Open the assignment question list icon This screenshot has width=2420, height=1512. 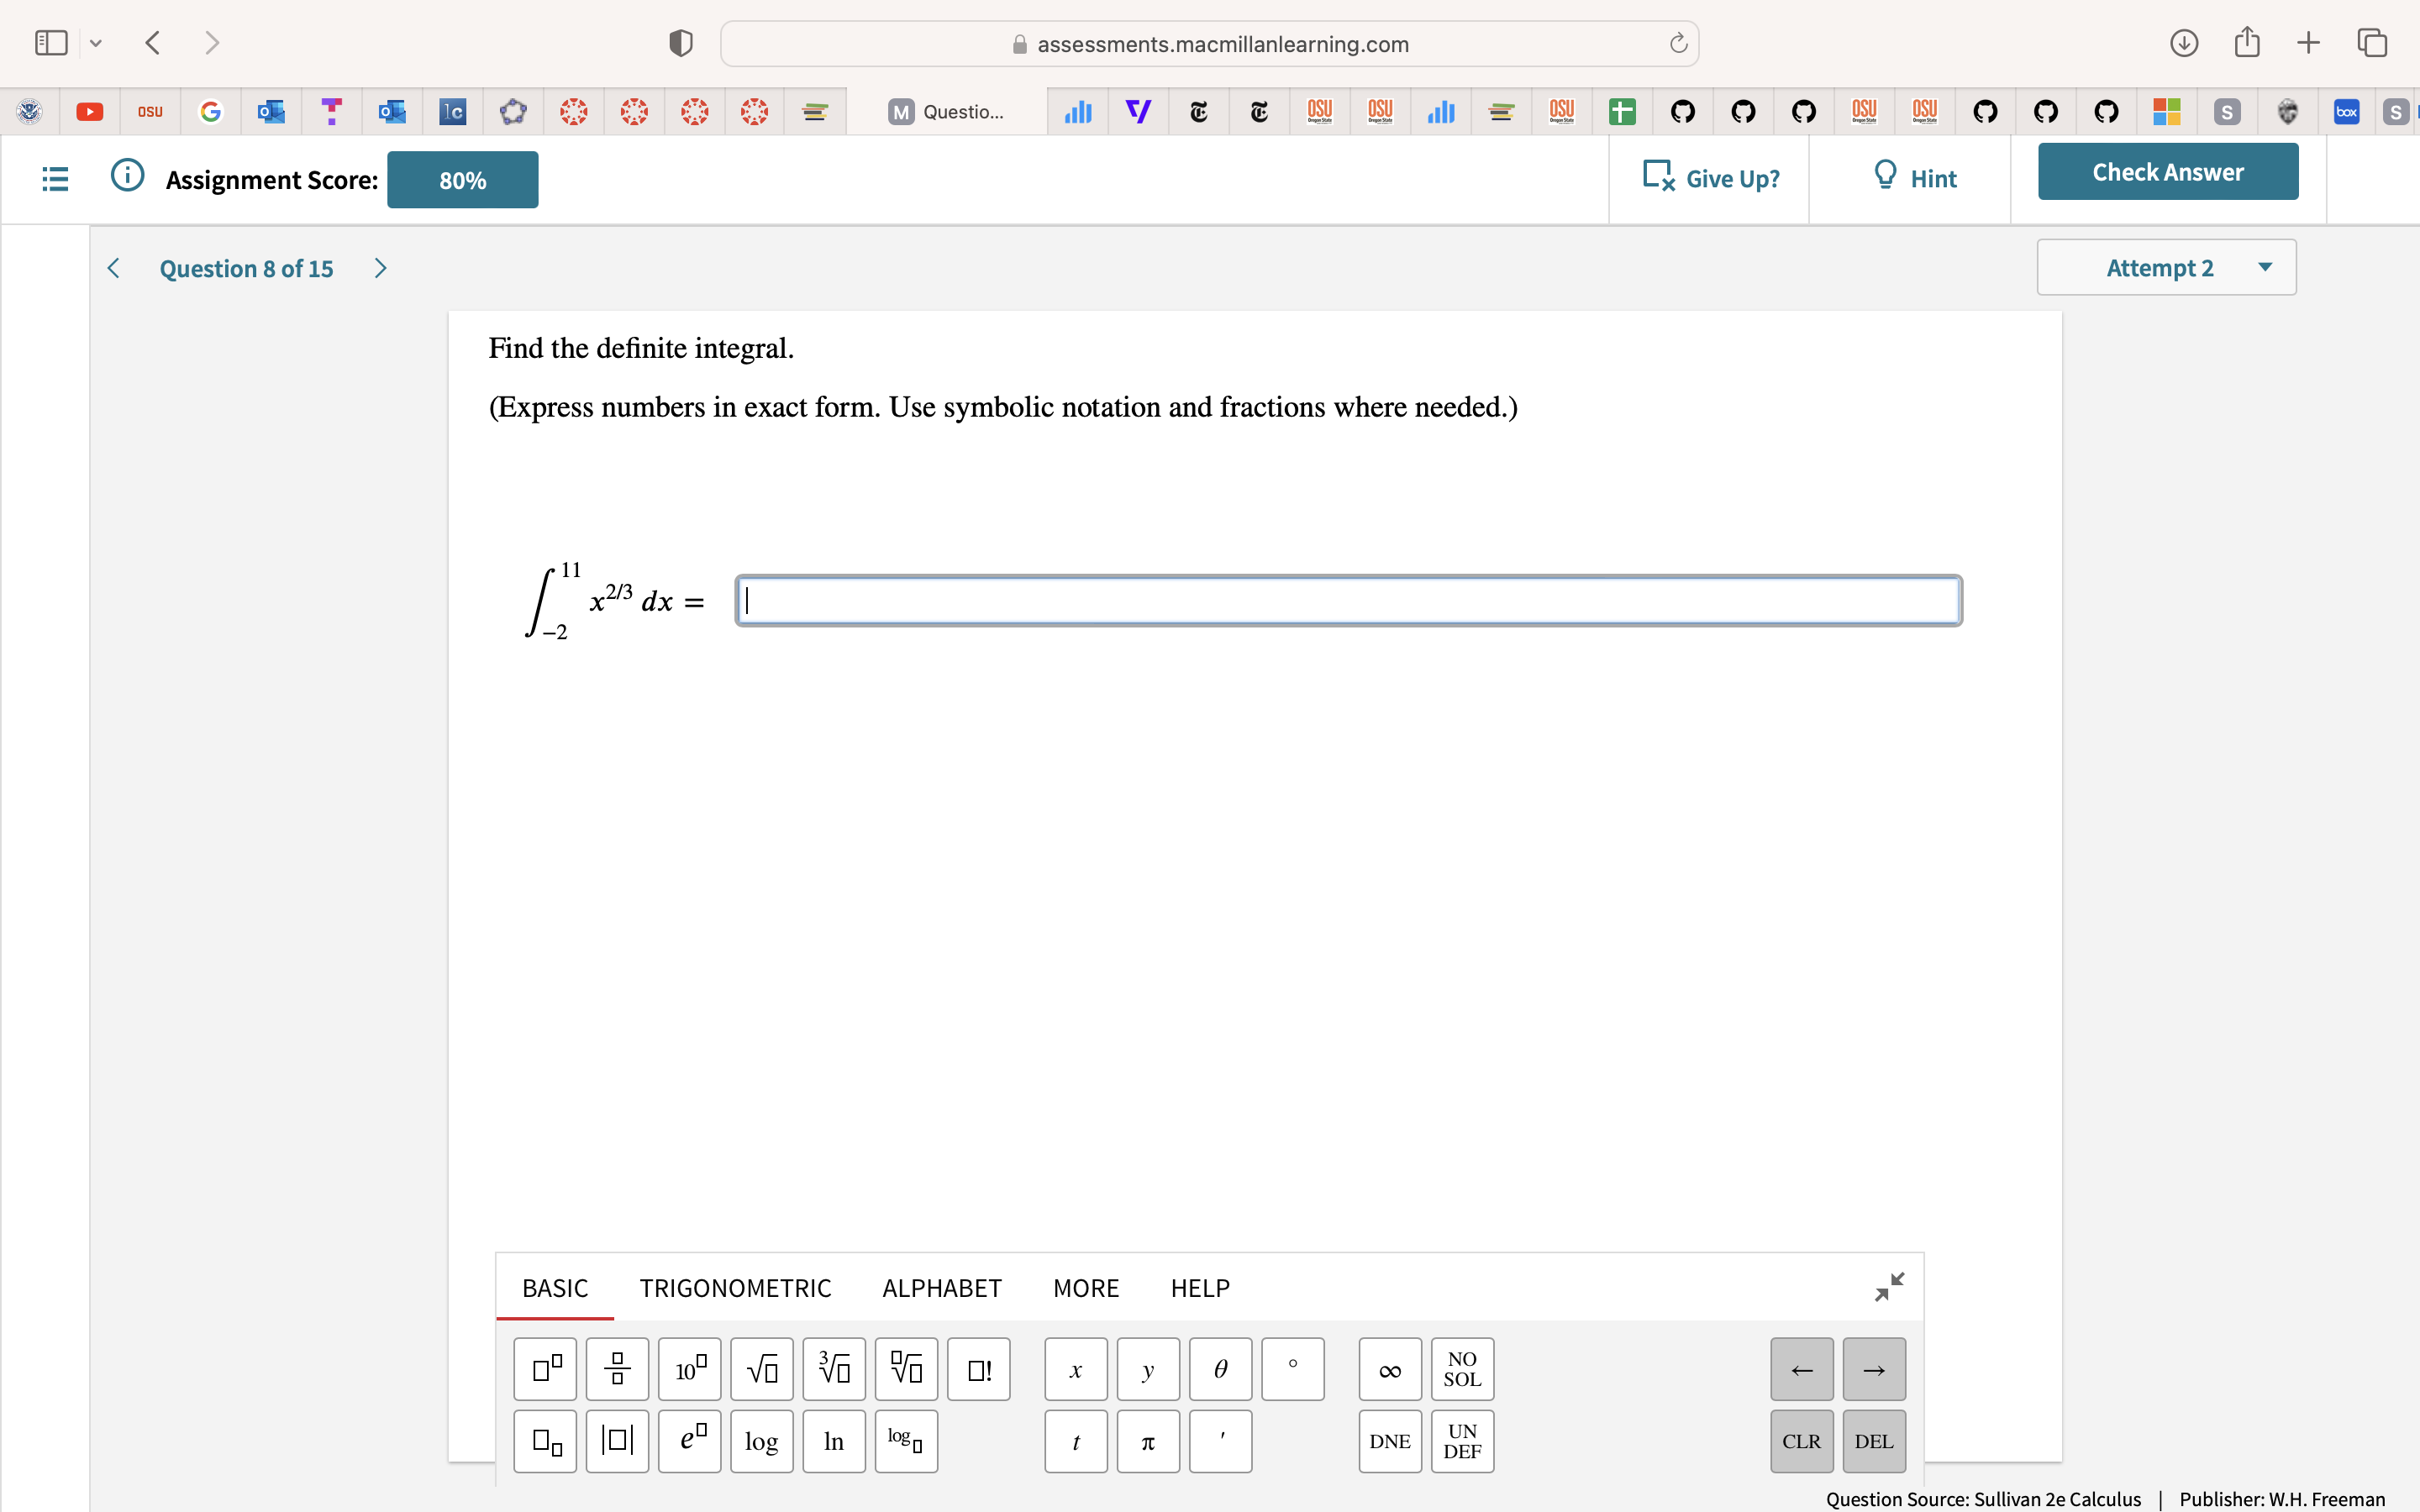(x=55, y=178)
